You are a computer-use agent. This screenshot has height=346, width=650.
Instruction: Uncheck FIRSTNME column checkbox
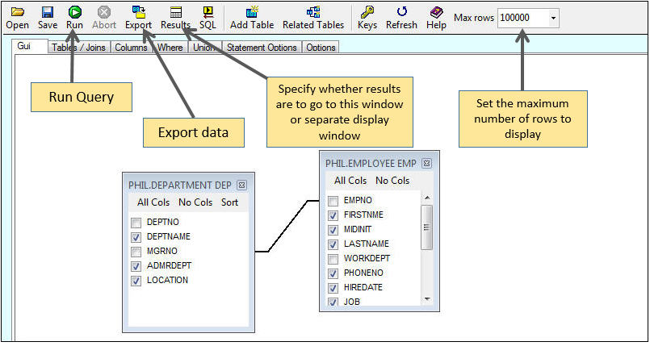(333, 215)
